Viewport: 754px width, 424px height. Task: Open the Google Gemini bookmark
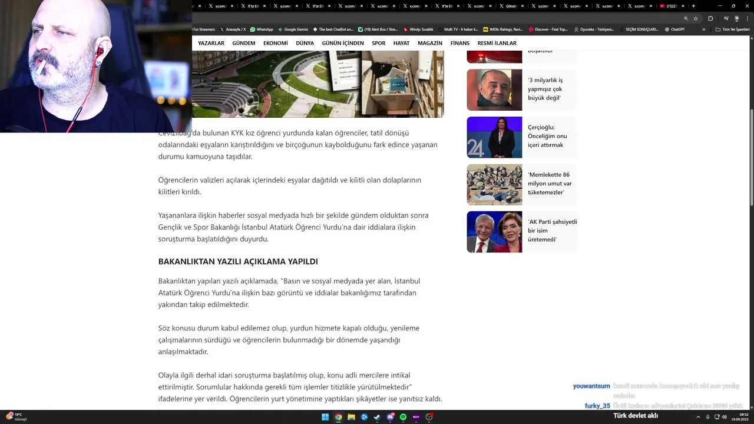(x=293, y=29)
